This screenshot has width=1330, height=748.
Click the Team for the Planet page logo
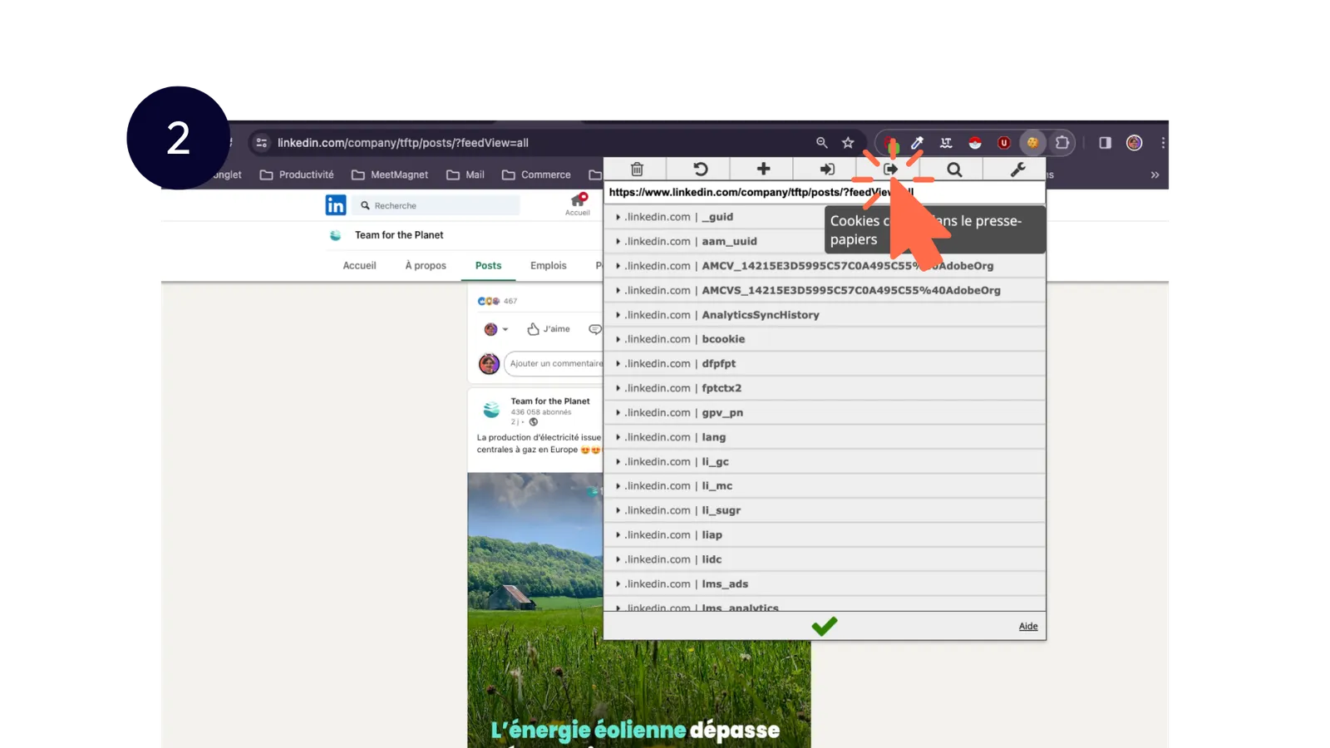pos(336,235)
